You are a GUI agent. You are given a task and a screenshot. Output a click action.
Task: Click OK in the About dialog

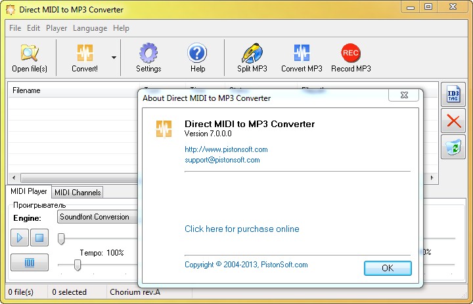(388, 268)
